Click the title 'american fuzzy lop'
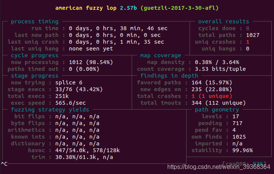 coord(86,8)
